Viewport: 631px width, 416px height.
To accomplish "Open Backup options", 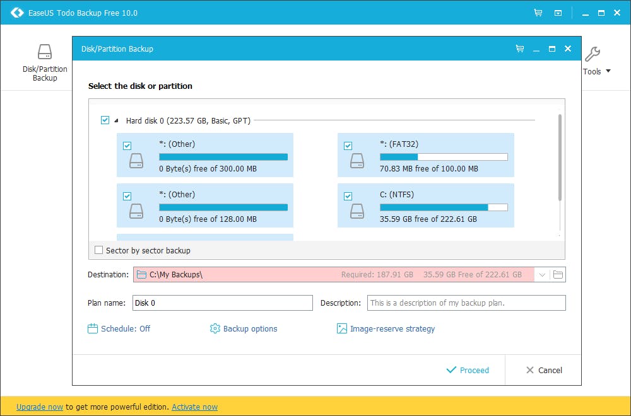I will tap(251, 329).
